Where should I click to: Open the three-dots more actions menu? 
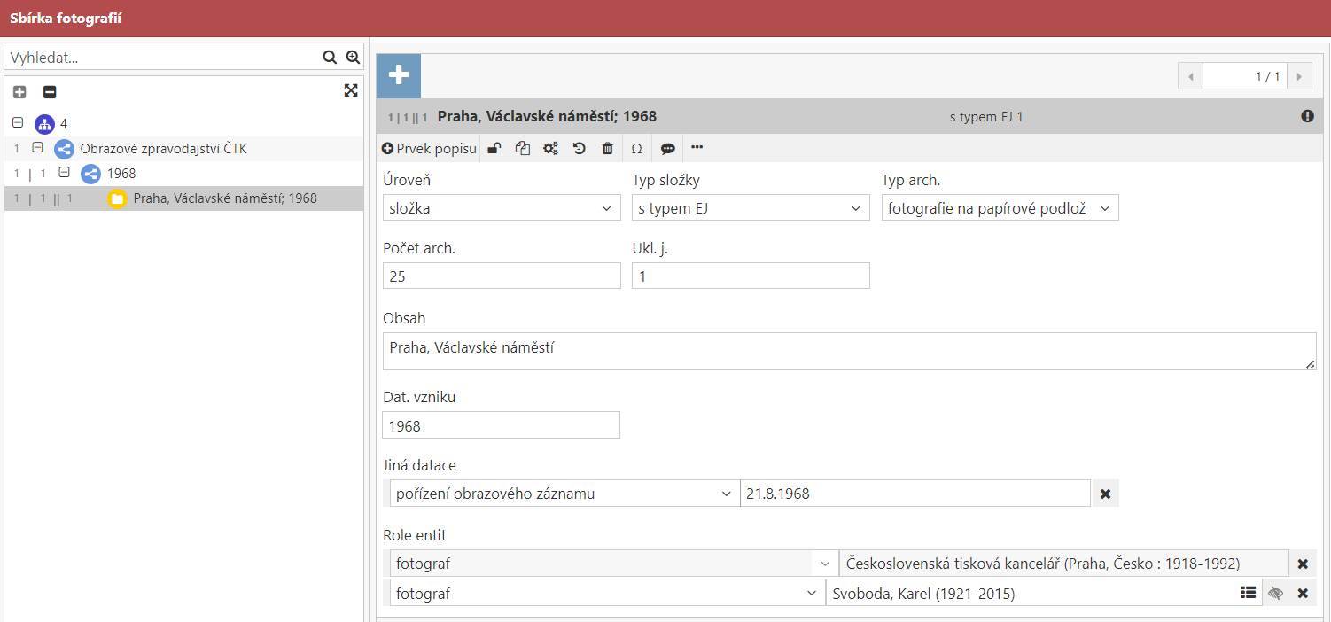(697, 148)
